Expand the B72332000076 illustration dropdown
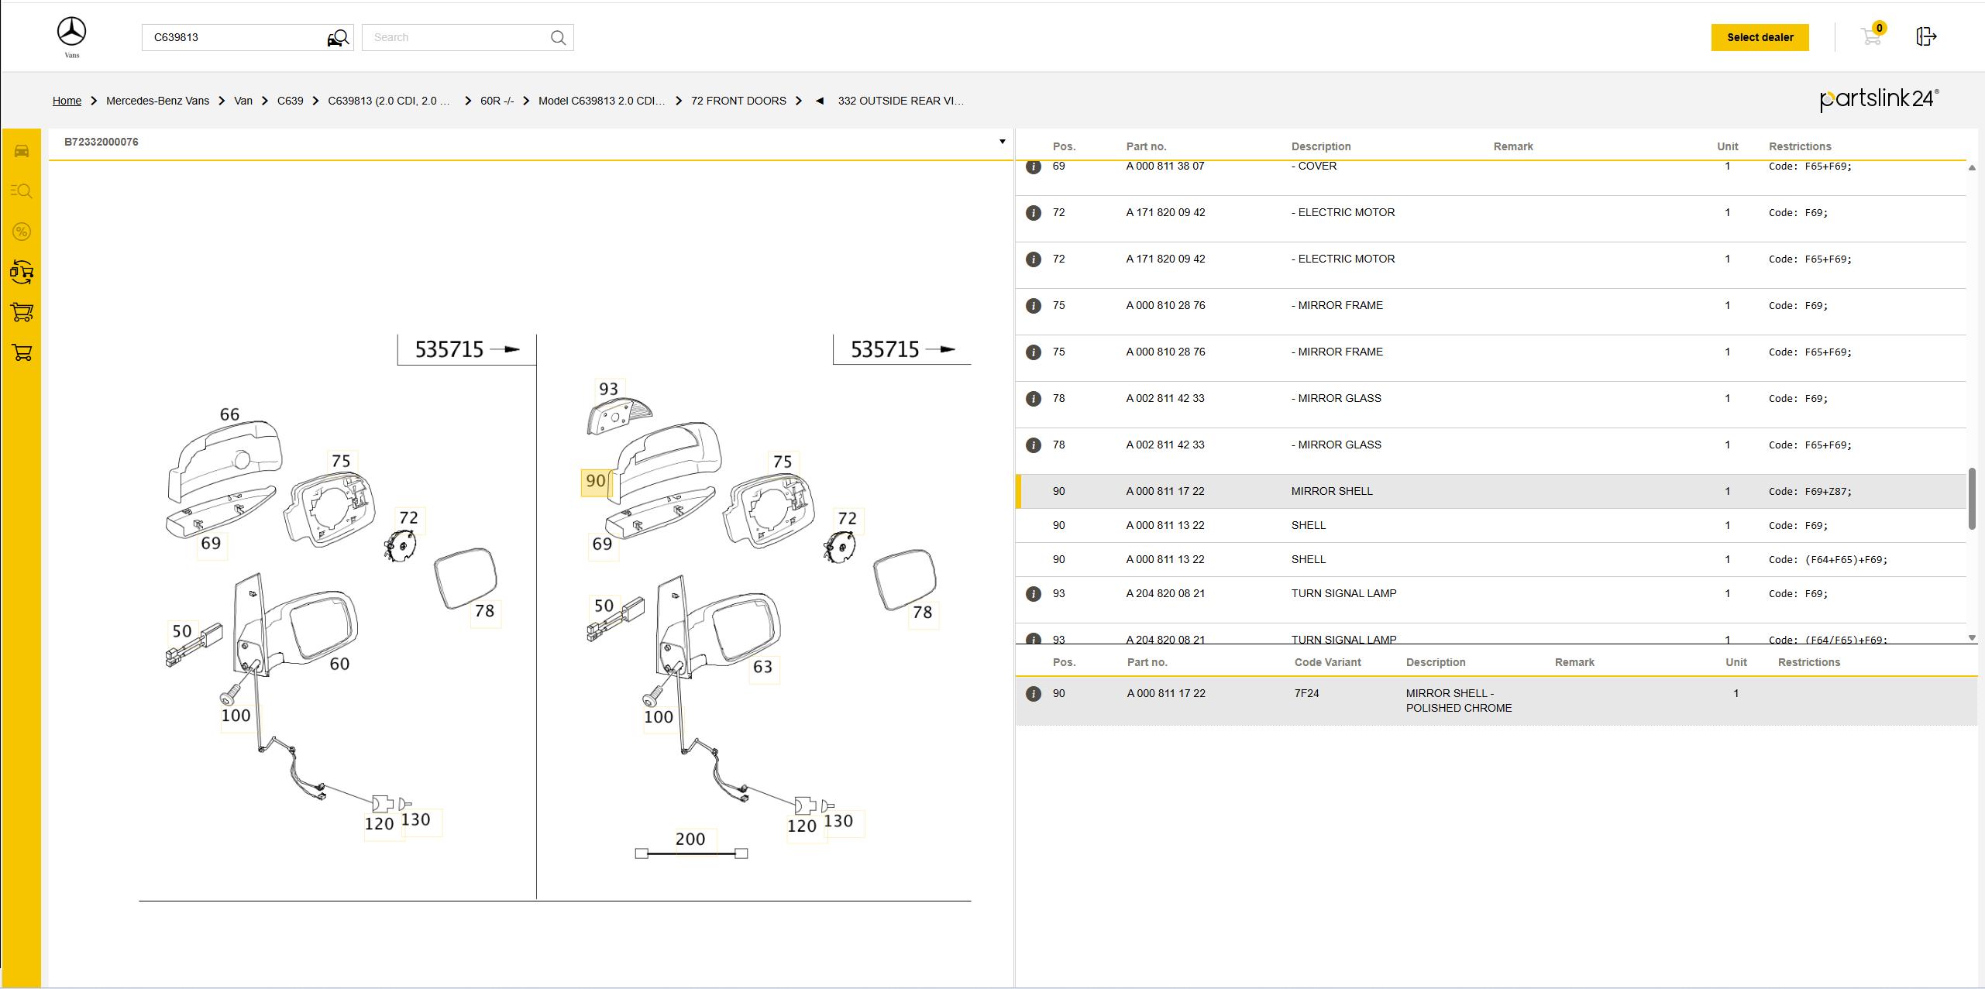 click(x=1002, y=142)
